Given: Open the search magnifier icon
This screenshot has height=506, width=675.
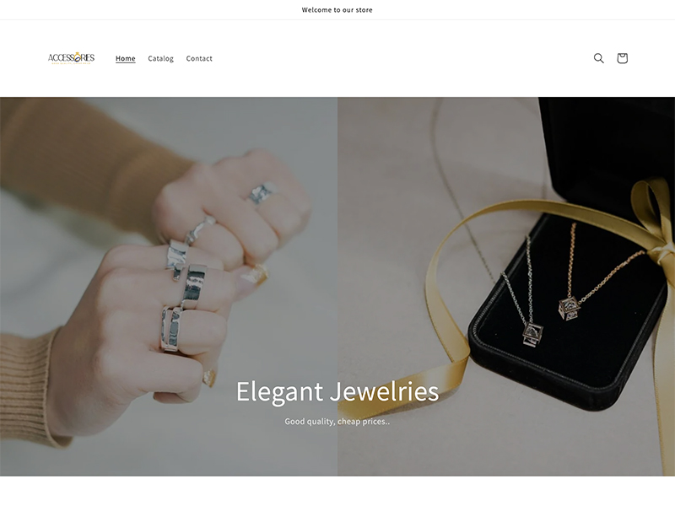Looking at the screenshot, I should 598,58.
